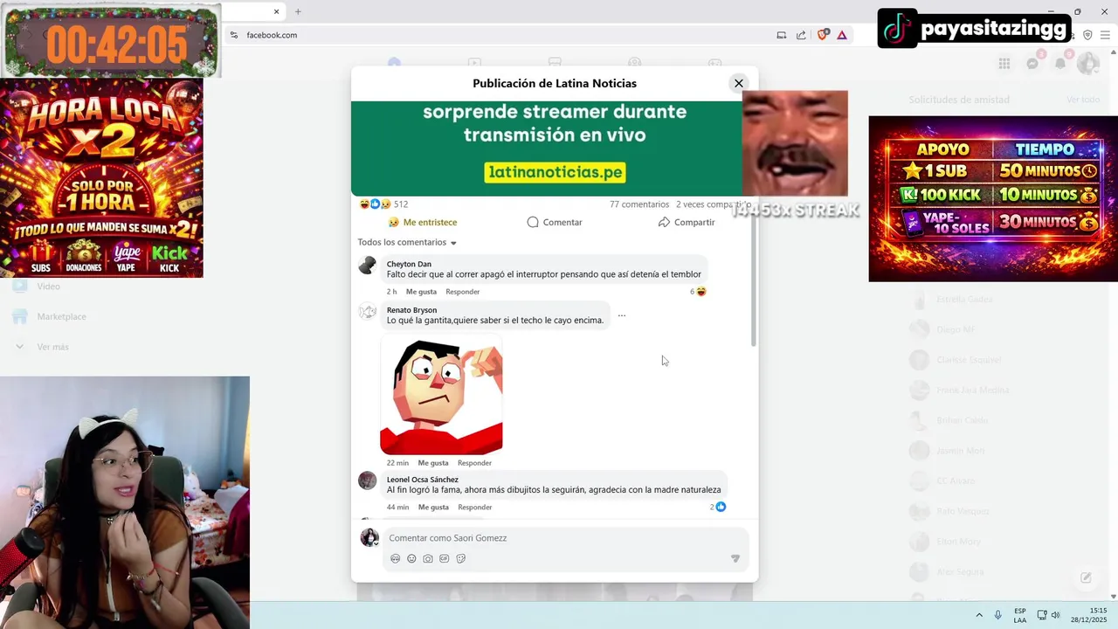Open Cheyton Dan's profile name

tap(409, 264)
